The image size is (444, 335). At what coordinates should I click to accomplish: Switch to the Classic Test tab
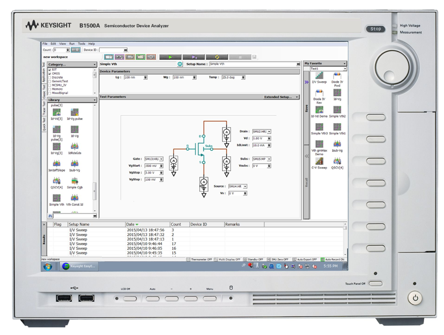coord(44,92)
